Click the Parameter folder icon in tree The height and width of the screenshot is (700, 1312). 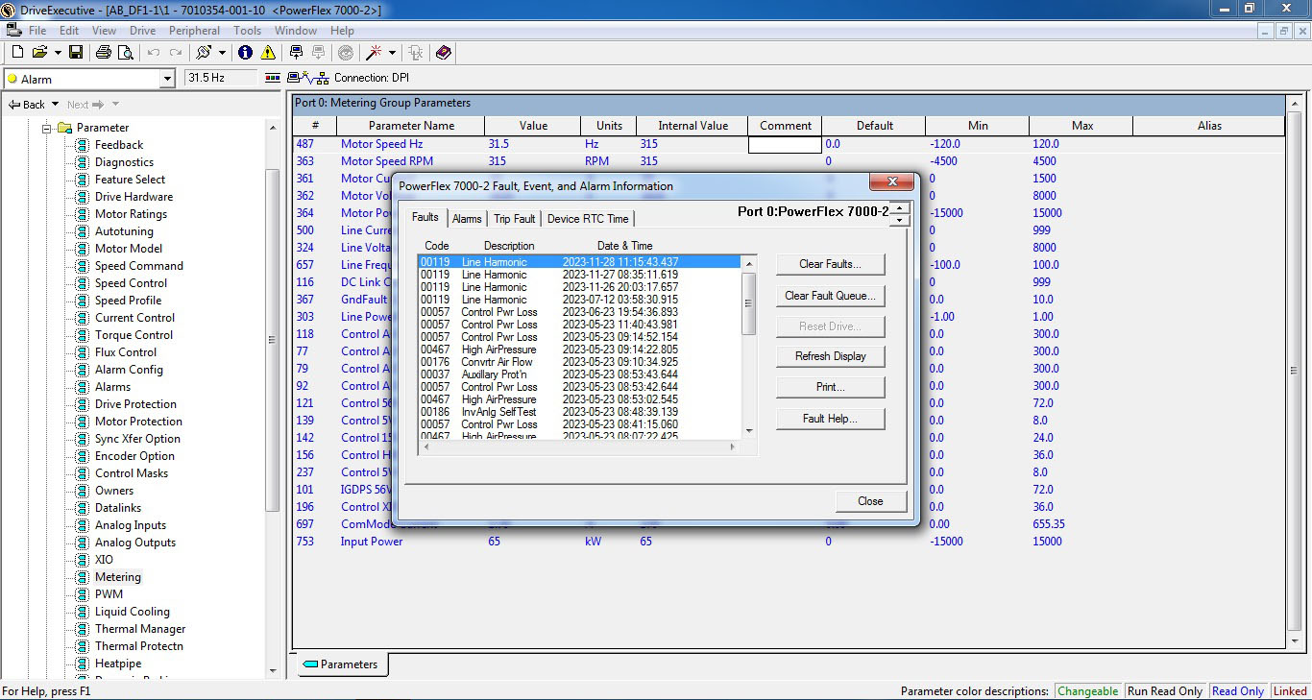[x=64, y=128]
